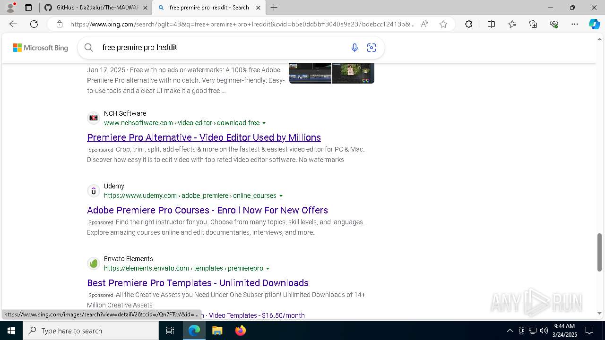Expand the elements.envato.com URL dropdown arrow
605x340 pixels.
point(268,269)
